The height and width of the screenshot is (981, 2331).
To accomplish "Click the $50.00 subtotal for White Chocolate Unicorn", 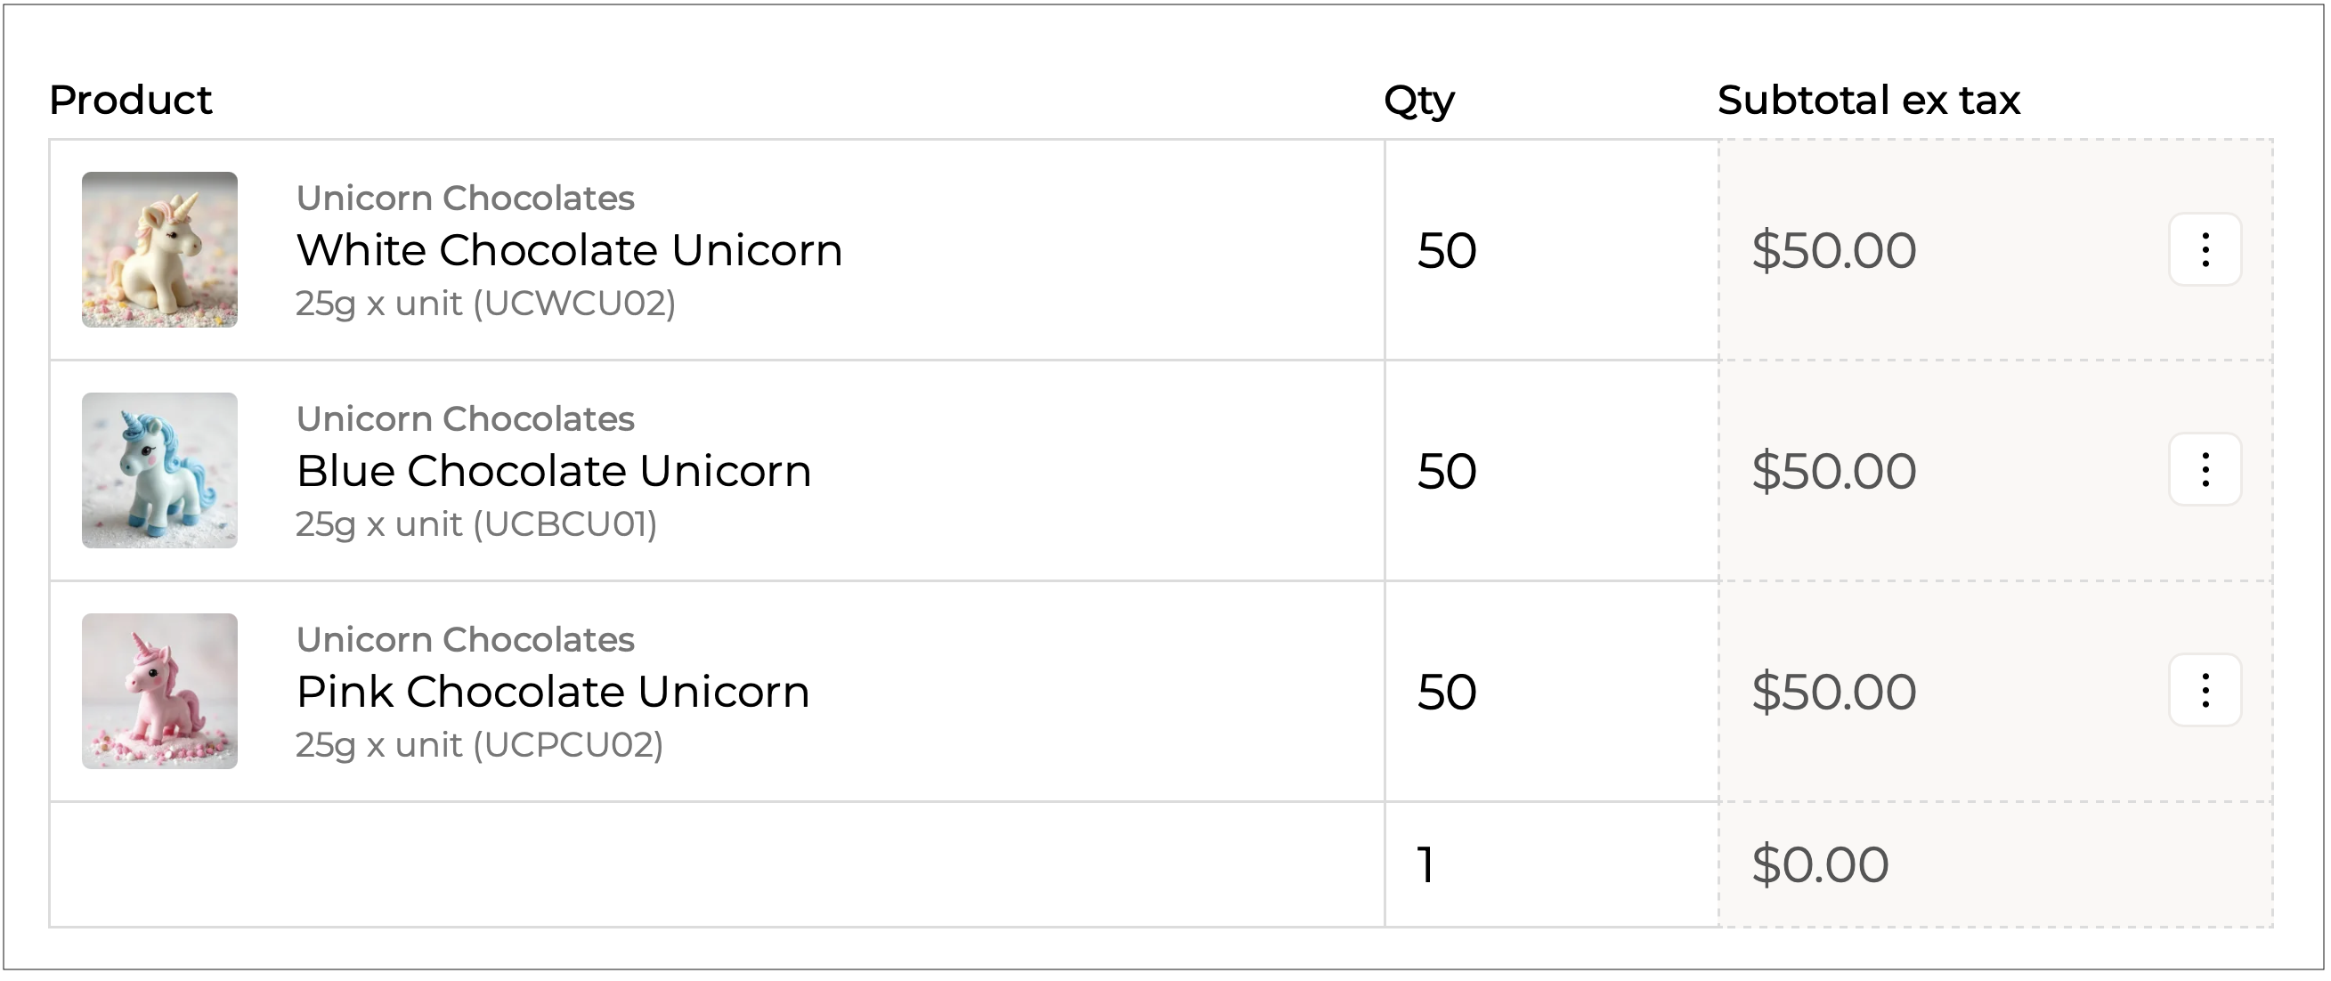I will [1833, 251].
